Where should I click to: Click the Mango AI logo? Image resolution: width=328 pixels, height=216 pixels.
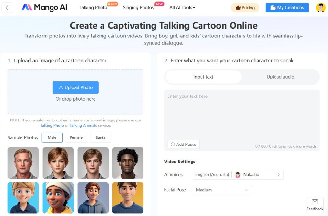[44, 7]
